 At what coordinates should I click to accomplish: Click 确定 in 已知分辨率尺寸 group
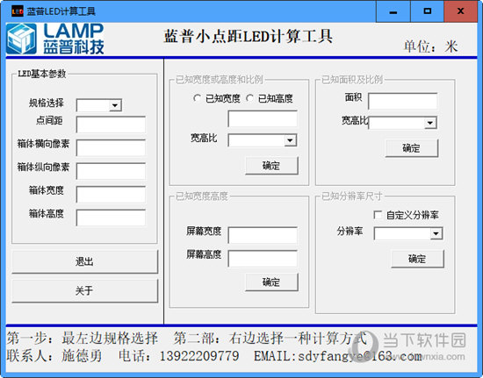coord(417,259)
